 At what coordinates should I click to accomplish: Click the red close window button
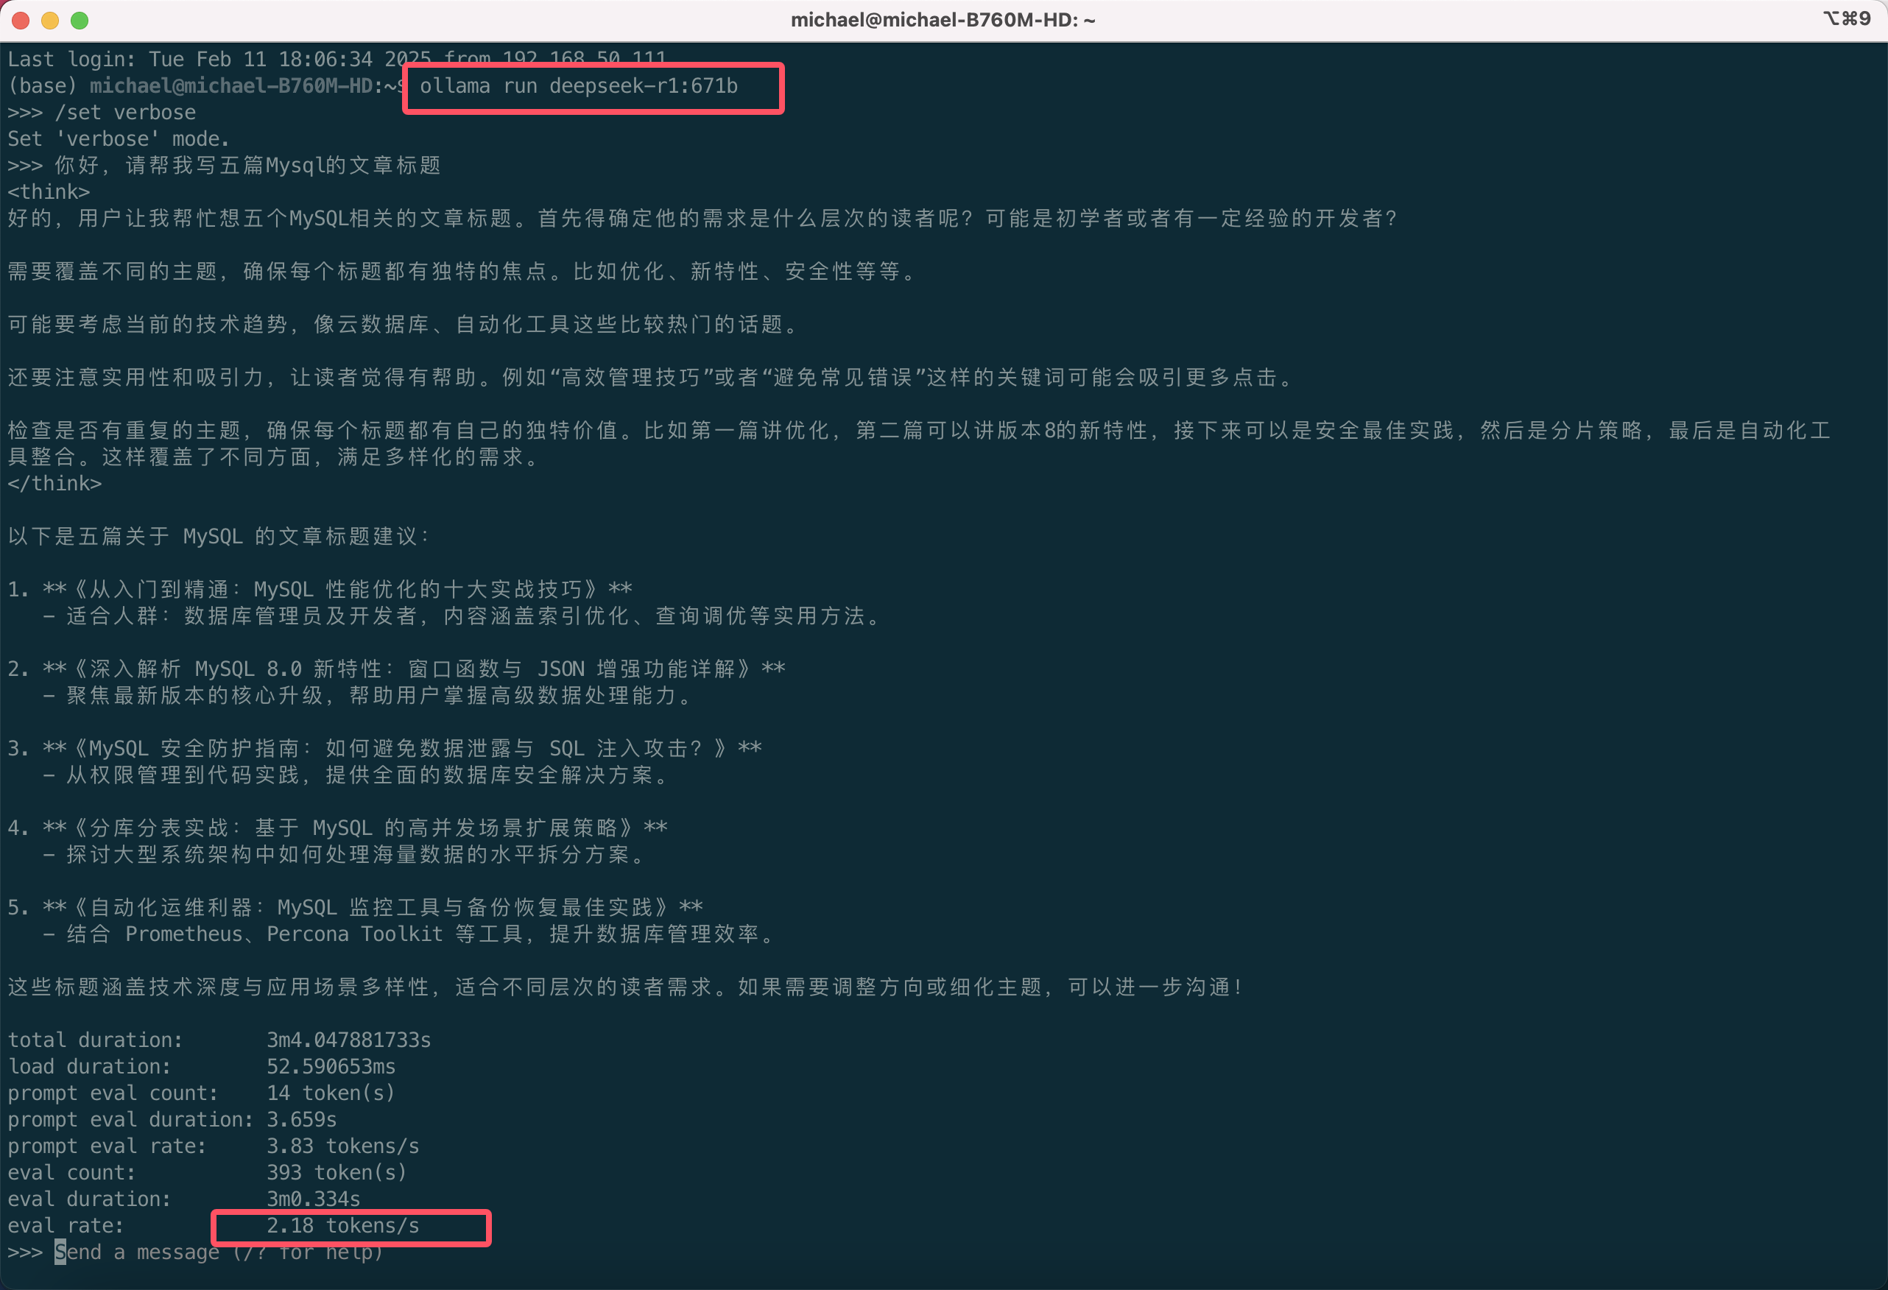pos(21,21)
